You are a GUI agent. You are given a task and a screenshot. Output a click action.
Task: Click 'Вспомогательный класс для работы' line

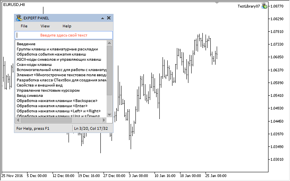tap(62, 70)
